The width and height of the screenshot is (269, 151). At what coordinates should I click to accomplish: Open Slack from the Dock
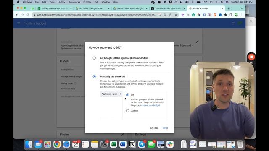coord(170,144)
